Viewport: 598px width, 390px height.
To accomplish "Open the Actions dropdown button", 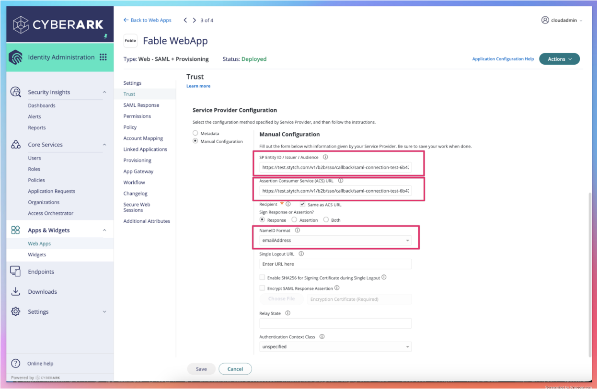I will (560, 59).
